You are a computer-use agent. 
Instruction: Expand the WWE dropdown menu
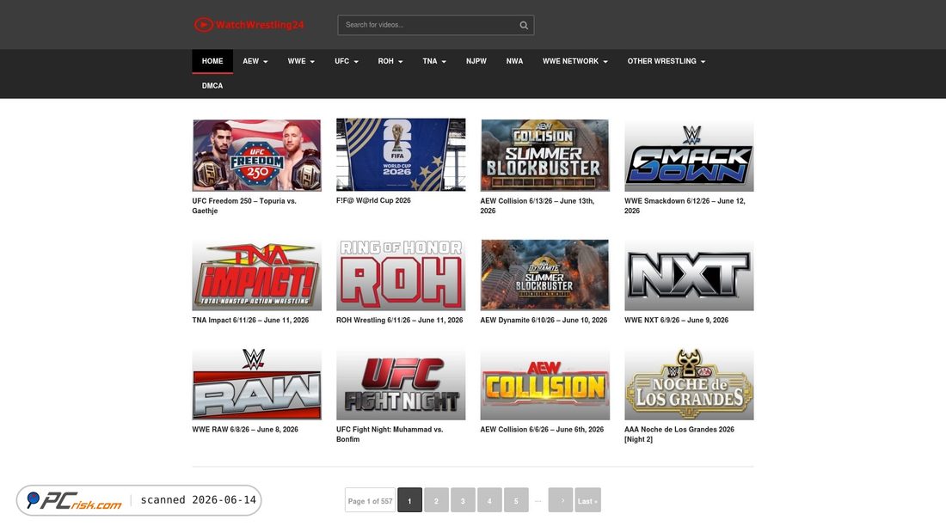click(301, 62)
